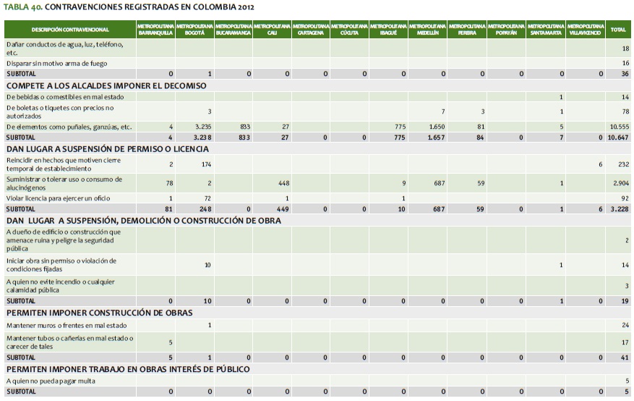Viewport: 634px width, 401px height.
Task: Select the Metropolitana Bogotá column header
Action: coord(195,30)
